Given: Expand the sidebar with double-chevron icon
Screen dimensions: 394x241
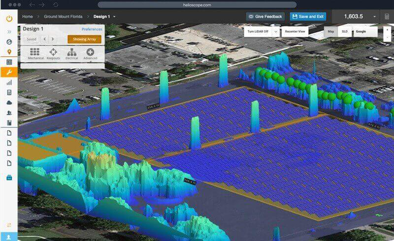Looking at the screenshot, I should click(9, 31).
